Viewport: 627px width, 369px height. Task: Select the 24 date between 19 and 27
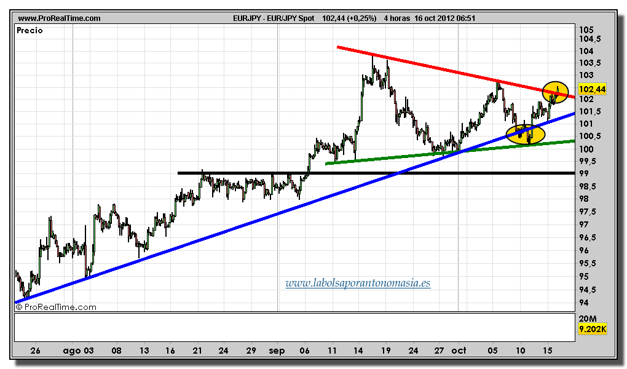[413, 351]
